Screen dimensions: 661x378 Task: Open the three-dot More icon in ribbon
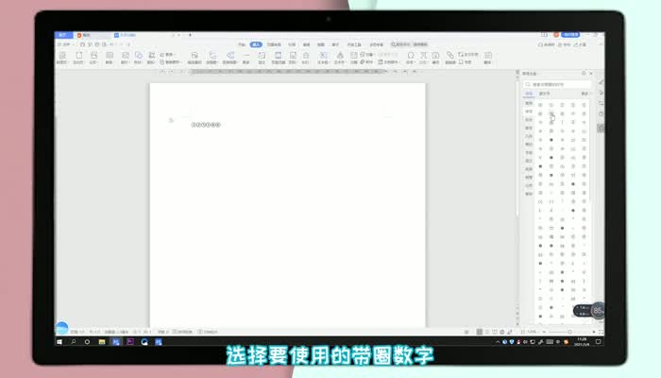pos(246,55)
